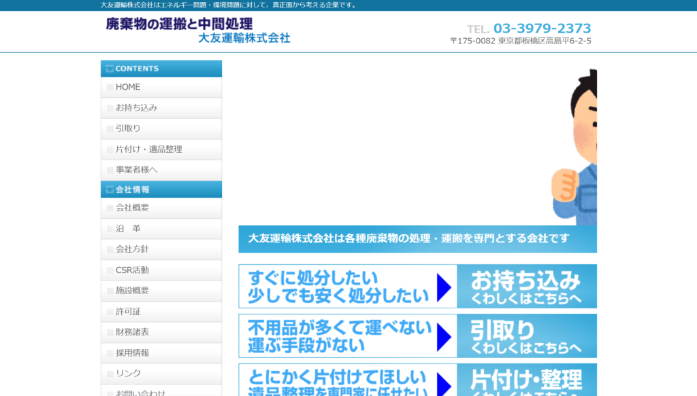
Task: View the 許可証 page
Action: pyautogui.click(x=128, y=311)
